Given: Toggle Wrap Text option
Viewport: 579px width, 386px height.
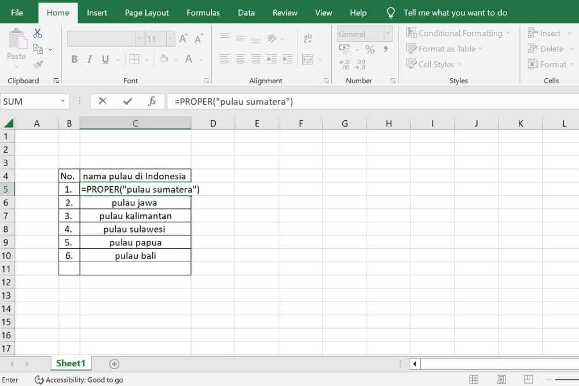Looking at the screenshot, I should pyautogui.click(x=307, y=38).
